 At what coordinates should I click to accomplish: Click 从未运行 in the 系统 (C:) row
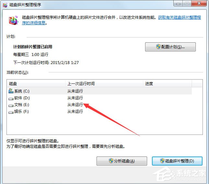pyautogui.click(x=75, y=91)
